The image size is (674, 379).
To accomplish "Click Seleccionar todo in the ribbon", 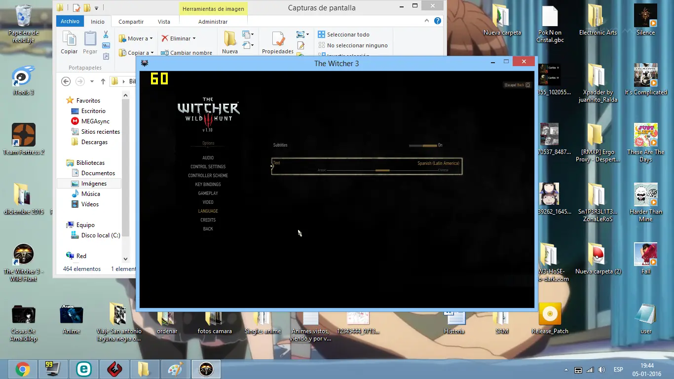I will pyautogui.click(x=343, y=35).
